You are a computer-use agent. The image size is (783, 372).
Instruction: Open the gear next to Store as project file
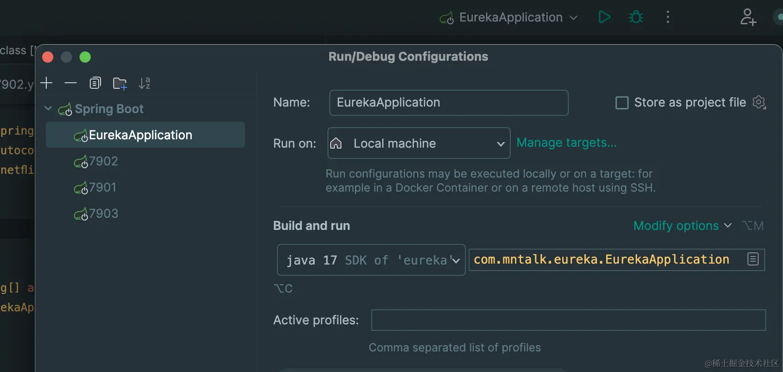[759, 102]
